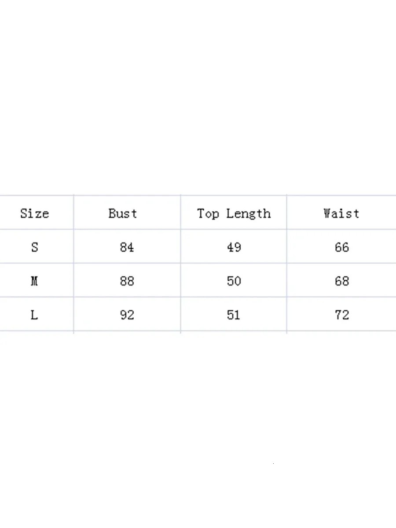The image size is (396, 528).
Task: Click the S size row label
Action: pyautogui.click(x=35, y=248)
